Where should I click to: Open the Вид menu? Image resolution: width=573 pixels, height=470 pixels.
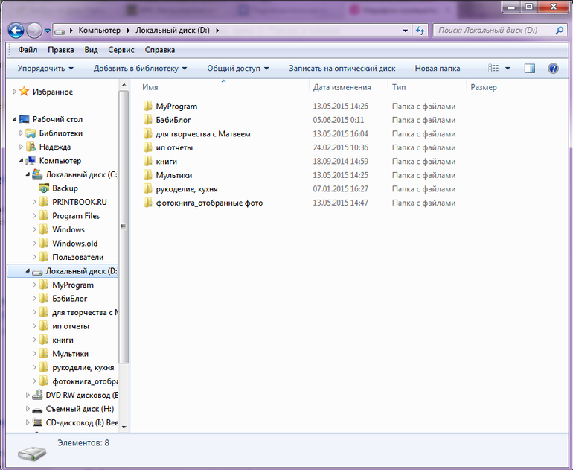(x=91, y=50)
